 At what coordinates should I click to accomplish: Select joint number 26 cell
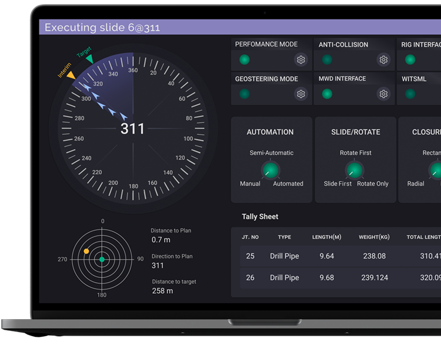250,278
